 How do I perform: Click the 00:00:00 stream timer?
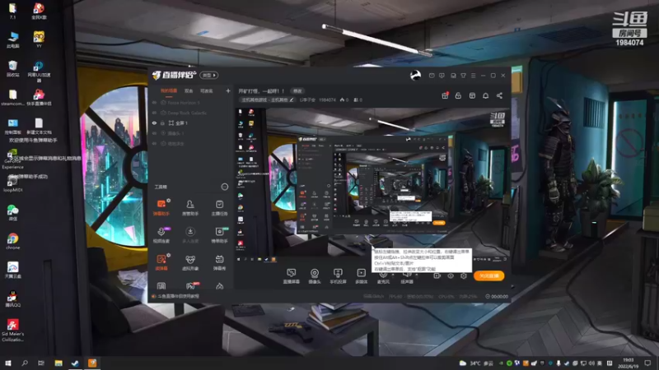click(497, 296)
